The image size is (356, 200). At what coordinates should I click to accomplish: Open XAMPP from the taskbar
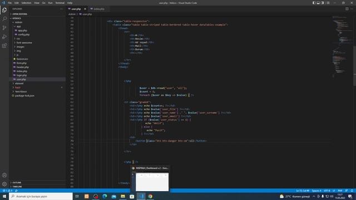click(87, 196)
